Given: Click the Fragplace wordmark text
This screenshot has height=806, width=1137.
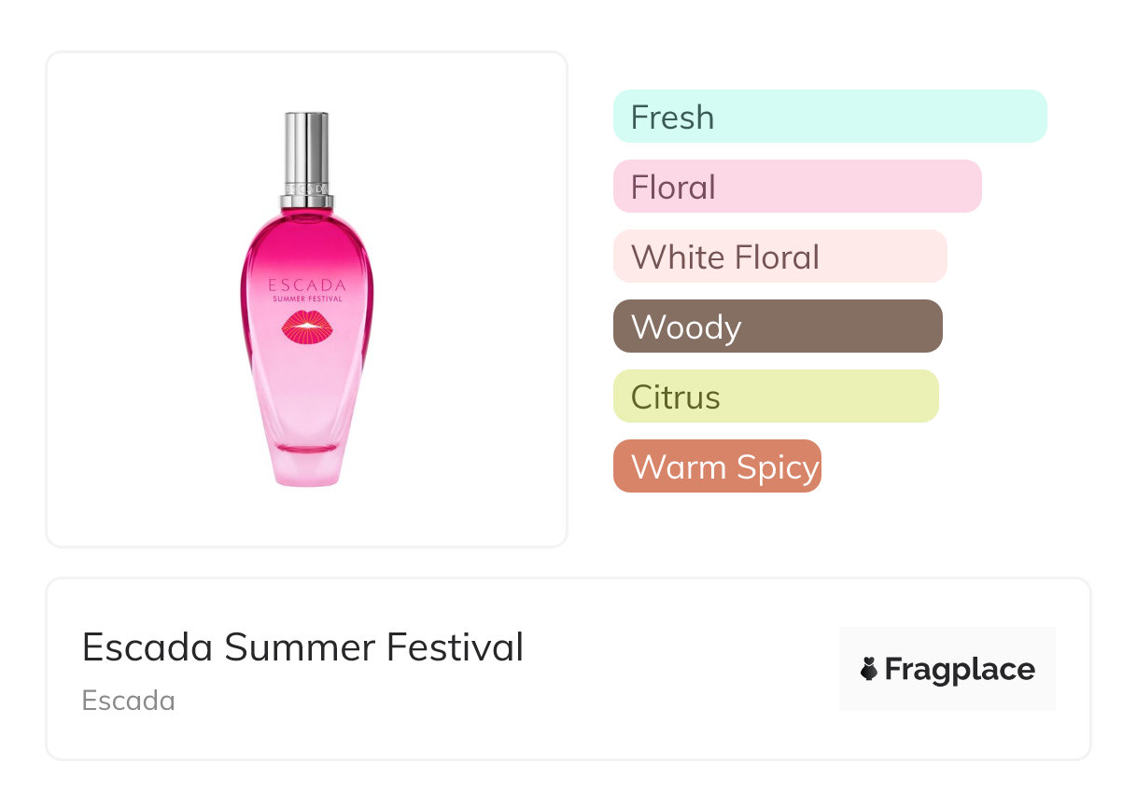Looking at the screenshot, I should 960,669.
